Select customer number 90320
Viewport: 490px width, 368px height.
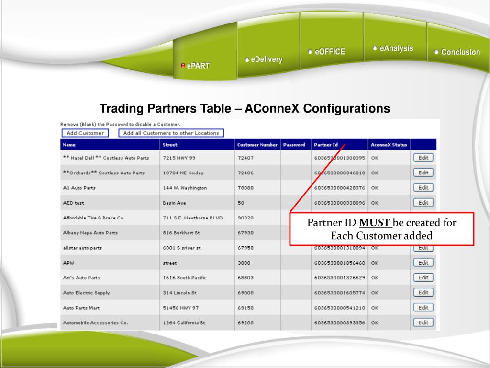(245, 218)
